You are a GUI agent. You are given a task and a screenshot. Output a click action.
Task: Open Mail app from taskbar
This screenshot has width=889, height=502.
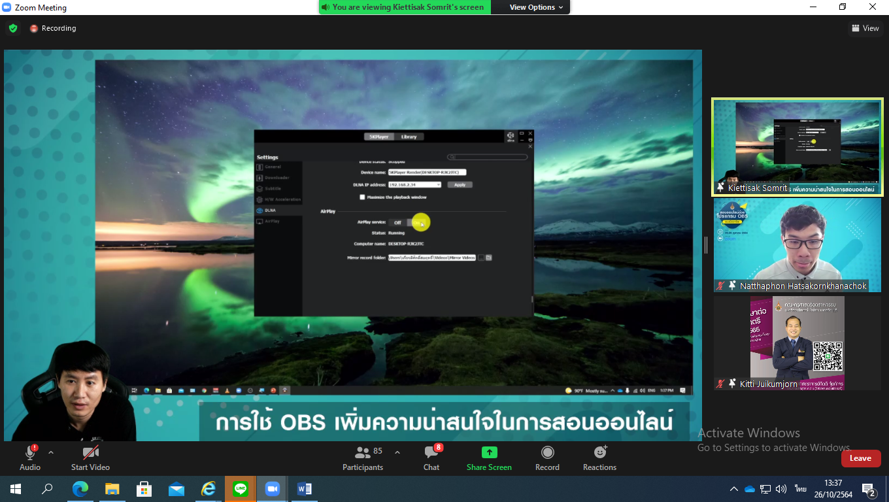[176, 489]
